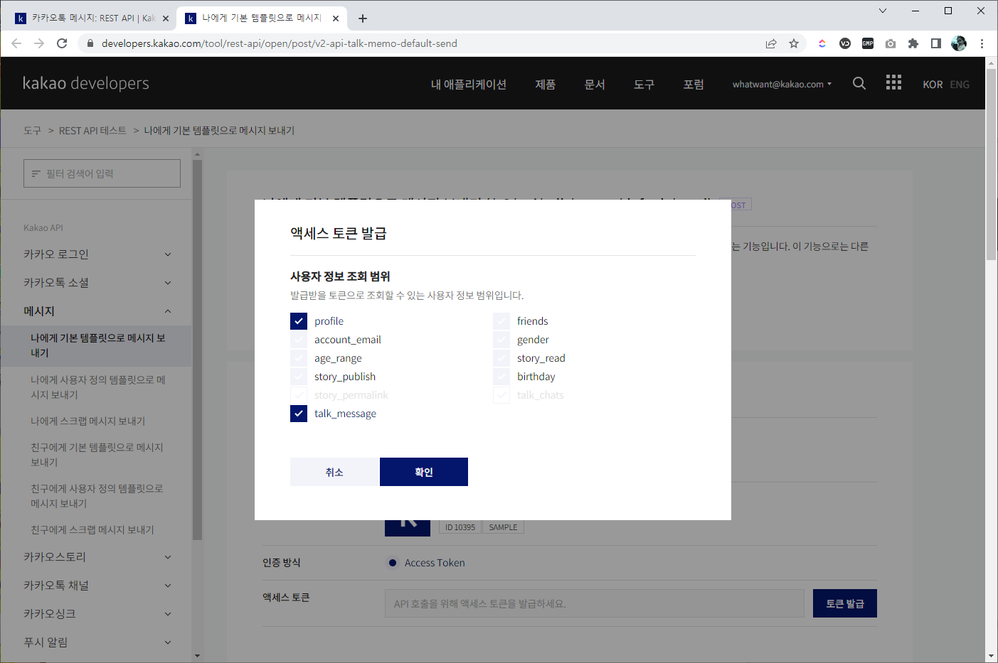The height and width of the screenshot is (663, 998).
Task: Click the camera screenshot extension icon
Action: [x=891, y=43]
